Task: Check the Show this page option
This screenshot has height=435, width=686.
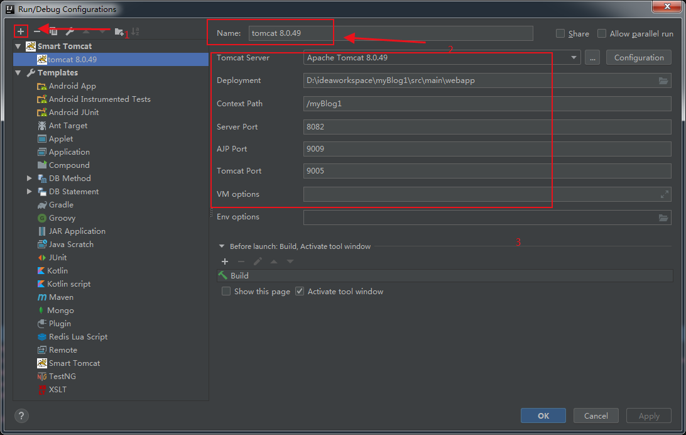Action: [x=226, y=292]
